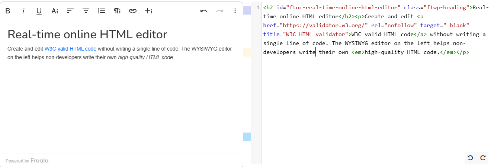494x167 pixels.
Task: Click the align left icon
Action: pos(70,11)
